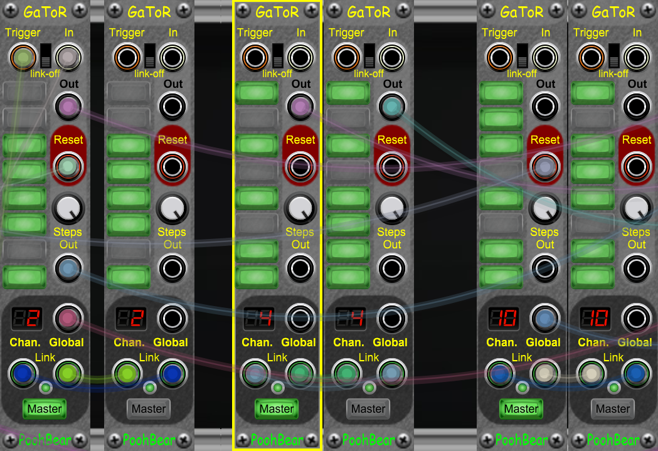Image resolution: width=658 pixels, height=451 pixels.
Task: Click the Steps Out jack on the first GaToR
Action: pos(67,268)
